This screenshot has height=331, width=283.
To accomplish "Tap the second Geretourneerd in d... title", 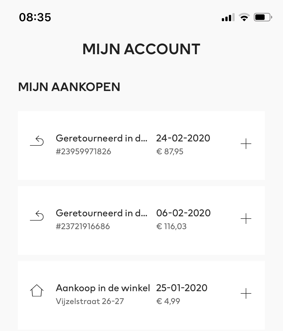I will pos(101,213).
